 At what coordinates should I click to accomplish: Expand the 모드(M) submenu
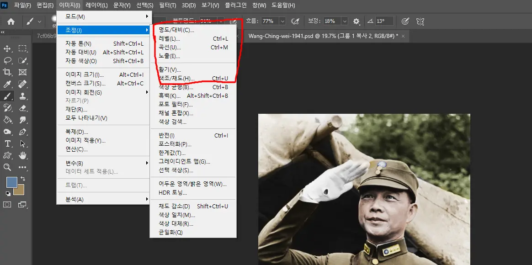click(104, 16)
